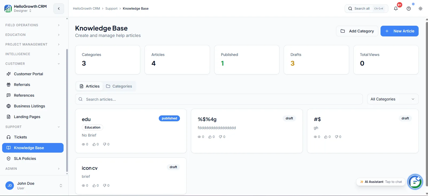The width and height of the screenshot is (428, 196).
Task: Open the Designer workspace switcher
Action: tap(23, 11)
